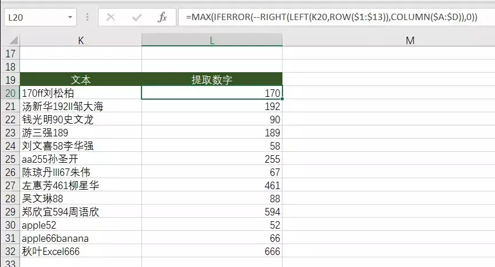Viewport: 495px width, 267px height.
Task: Select column L header
Action: click(x=212, y=40)
